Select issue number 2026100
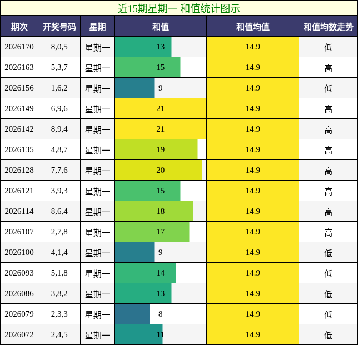358x345 pixels. point(19,252)
